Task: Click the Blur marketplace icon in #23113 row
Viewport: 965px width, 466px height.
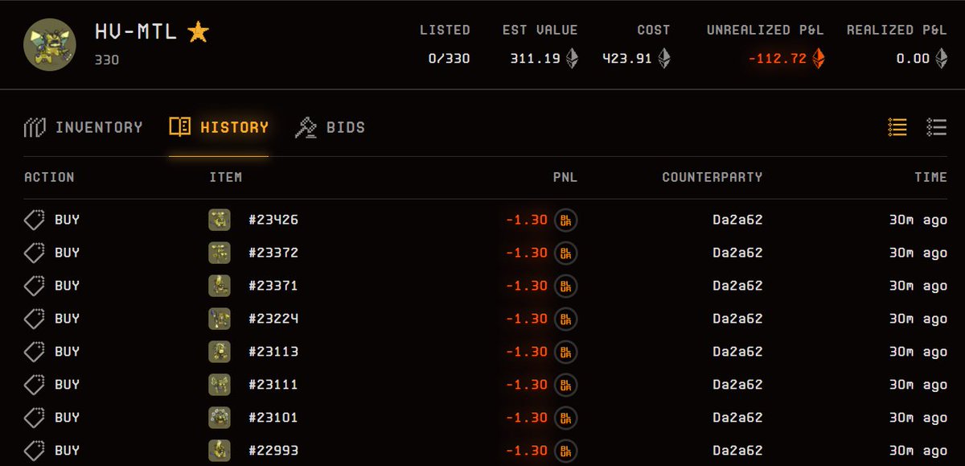Action: click(x=566, y=352)
